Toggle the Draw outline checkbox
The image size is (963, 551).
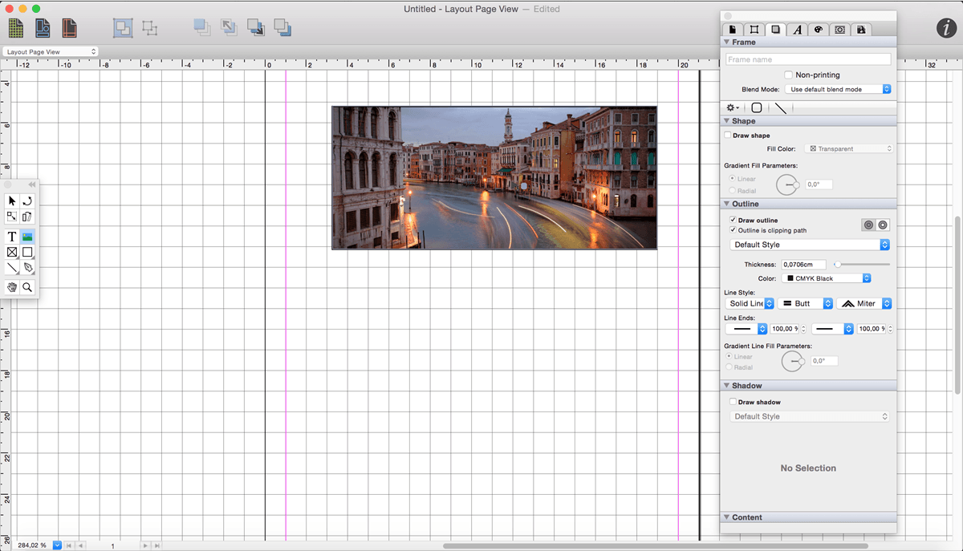(733, 220)
